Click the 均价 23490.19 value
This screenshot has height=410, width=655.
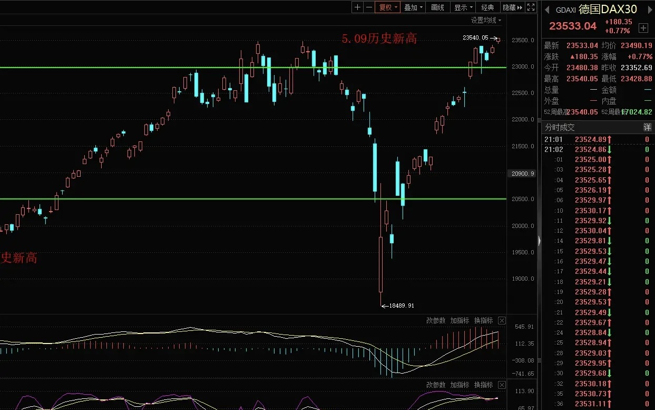tap(636, 46)
